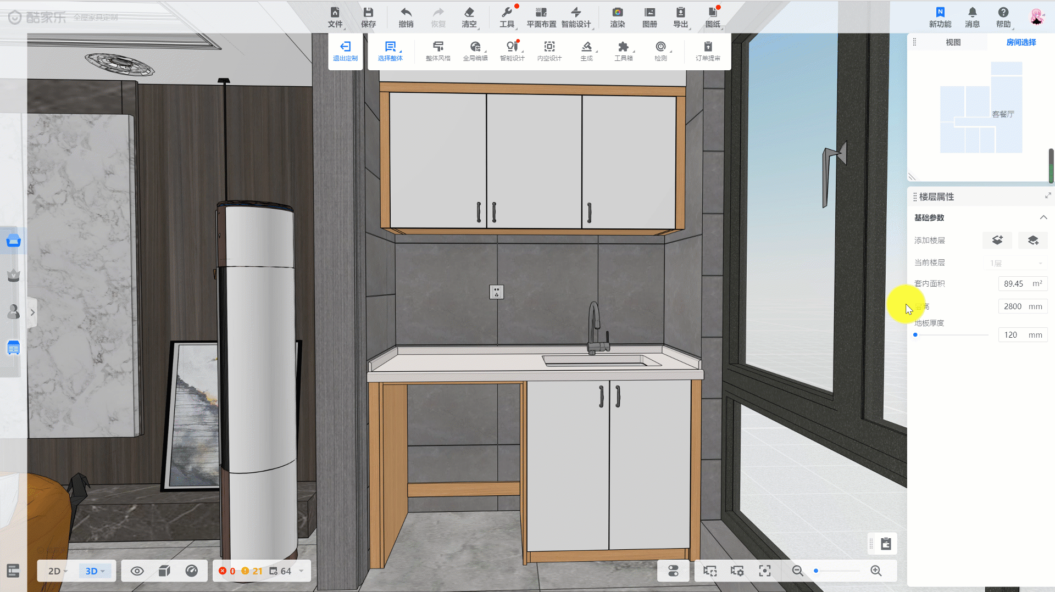Toggle visibility with the eye icon
Image resolution: width=1055 pixels, height=592 pixels.
click(137, 571)
